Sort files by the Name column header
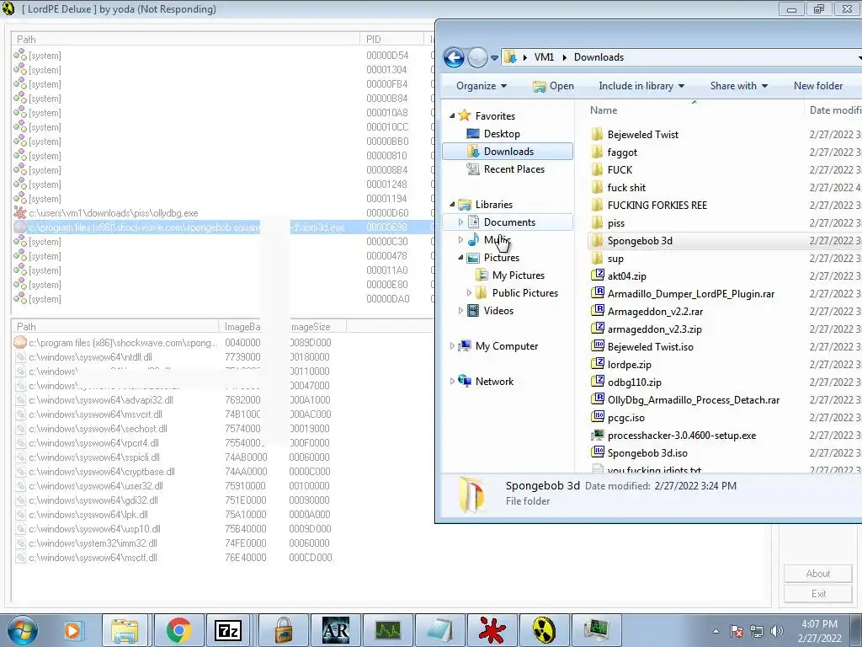The width and height of the screenshot is (862, 647). click(603, 110)
